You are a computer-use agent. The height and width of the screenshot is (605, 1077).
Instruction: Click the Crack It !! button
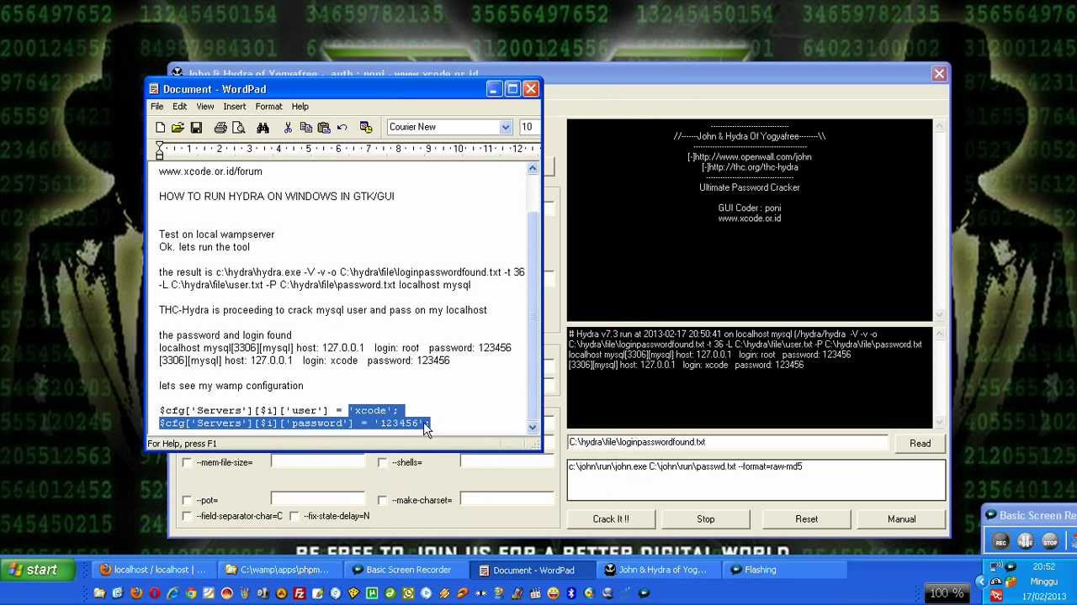click(x=611, y=519)
